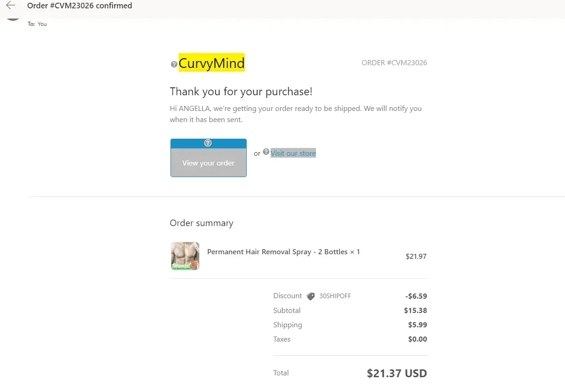Click the $21.97 product price
This screenshot has height=386, width=565.
(416, 256)
